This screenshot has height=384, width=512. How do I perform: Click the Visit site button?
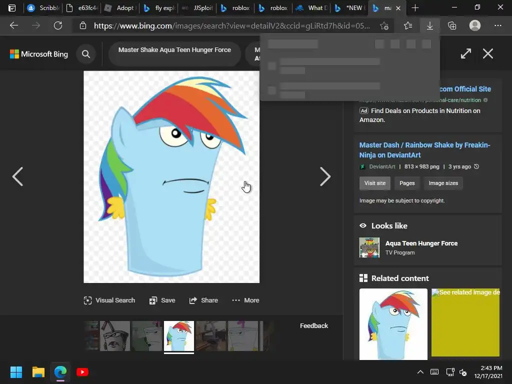375,183
